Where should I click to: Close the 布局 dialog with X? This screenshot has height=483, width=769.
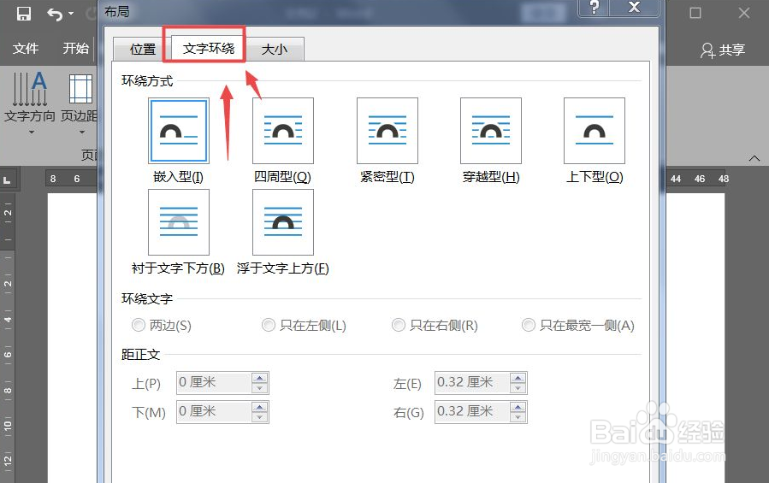pos(634,8)
